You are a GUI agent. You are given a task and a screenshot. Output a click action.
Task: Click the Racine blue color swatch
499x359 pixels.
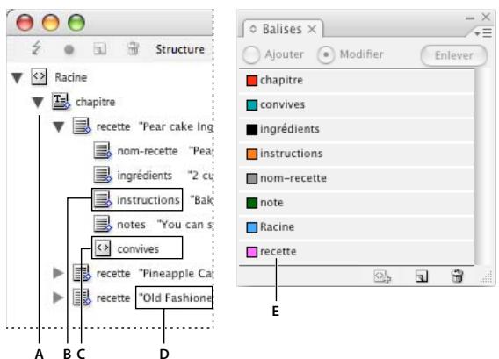point(252,227)
